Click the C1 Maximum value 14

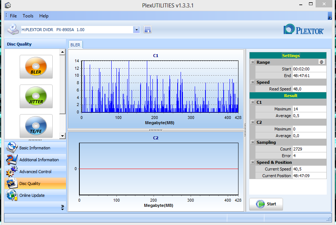pos(309,109)
